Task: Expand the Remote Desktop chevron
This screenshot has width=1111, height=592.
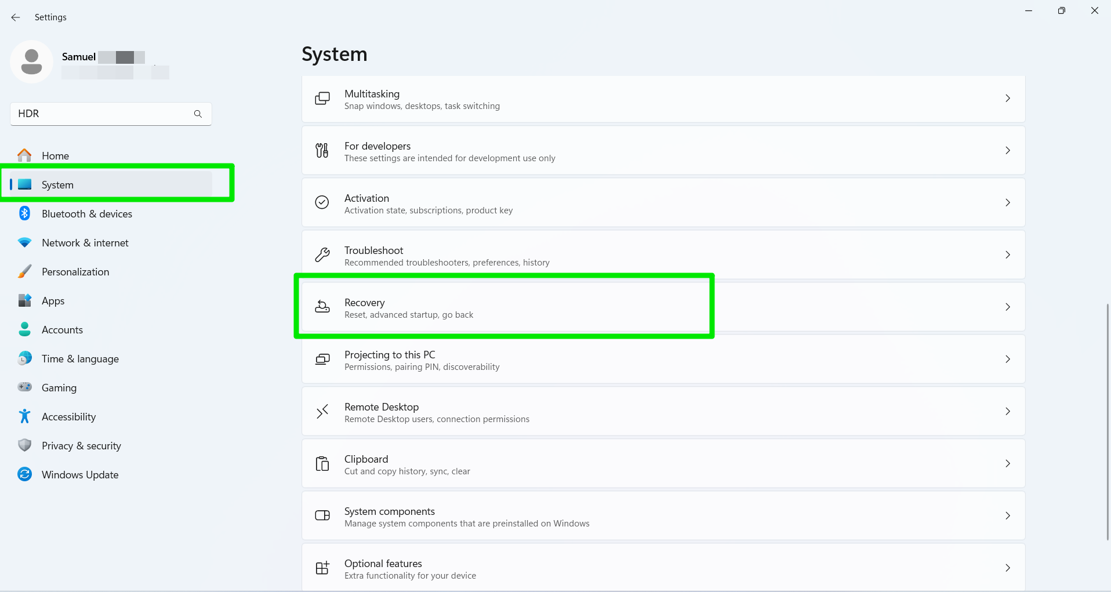Action: coord(1008,411)
